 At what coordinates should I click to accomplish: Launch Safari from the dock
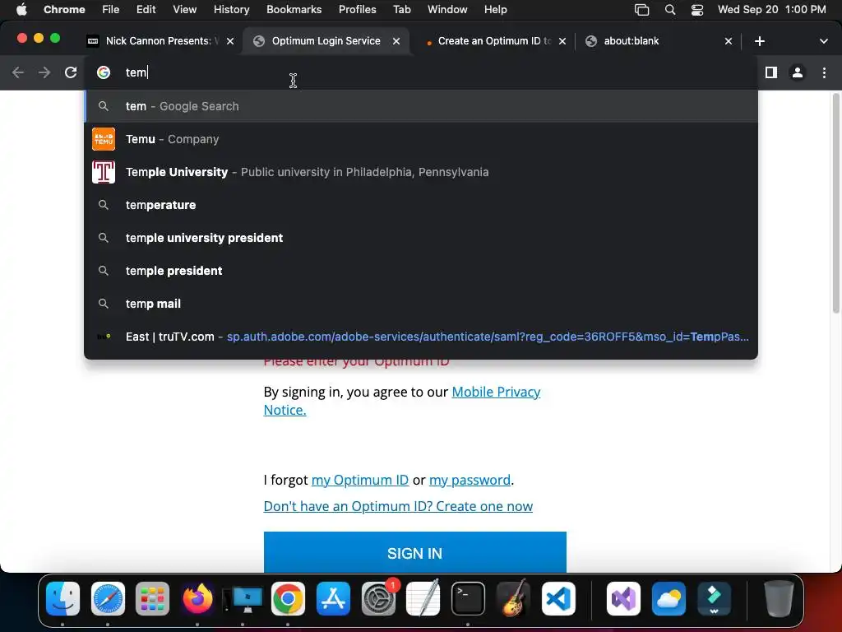click(108, 598)
